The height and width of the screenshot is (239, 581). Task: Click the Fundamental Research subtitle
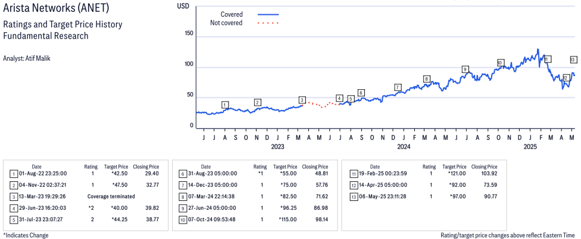tap(46, 36)
